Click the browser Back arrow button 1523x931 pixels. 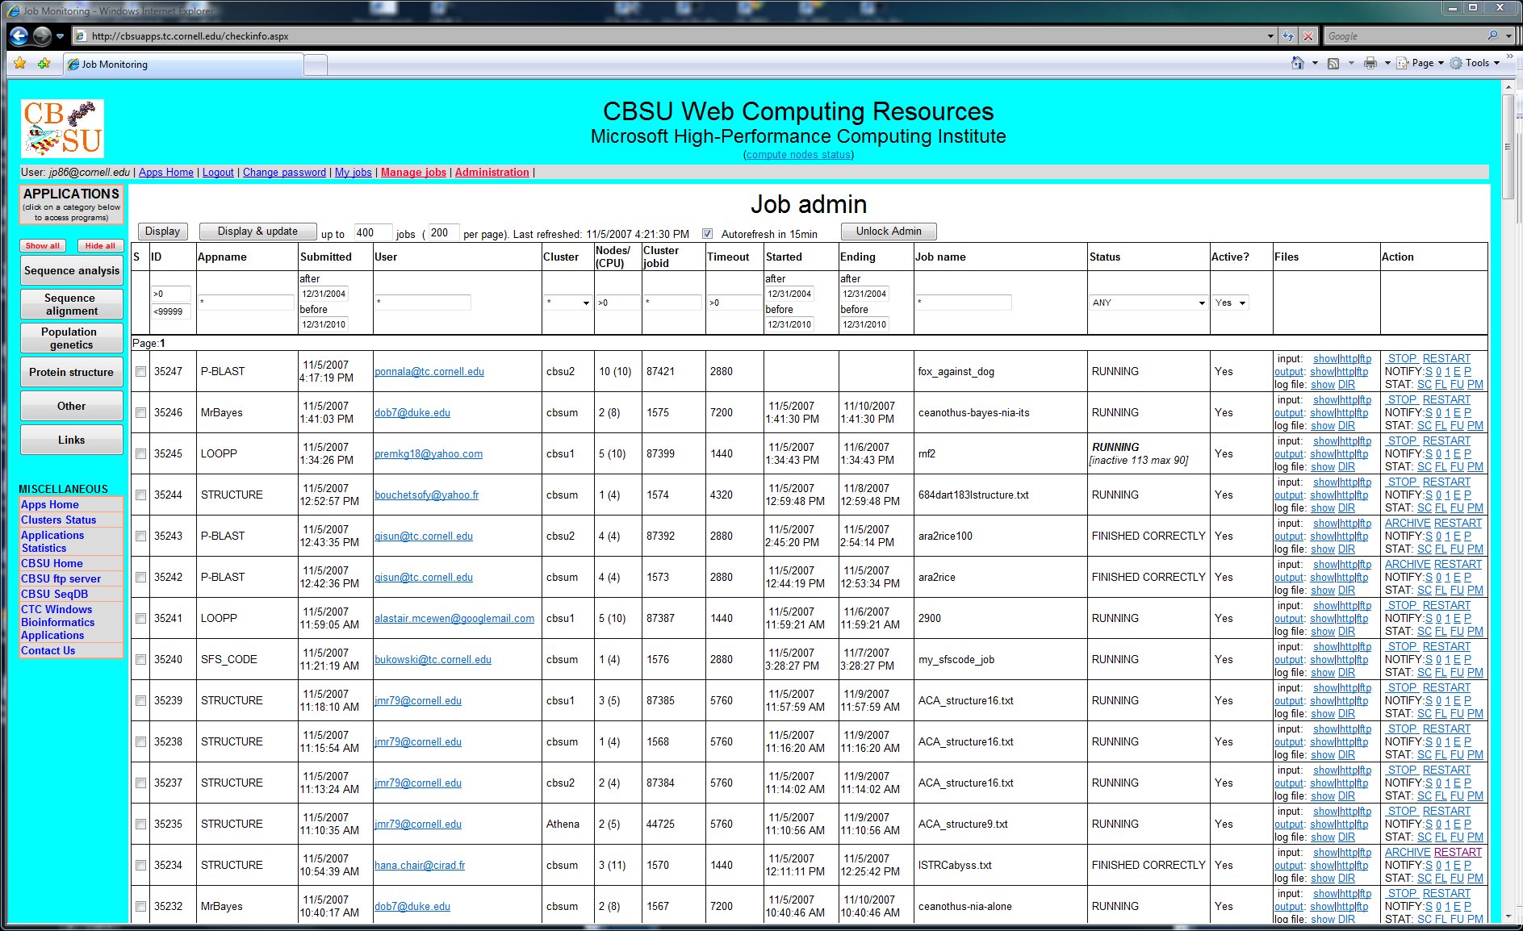[x=19, y=35]
